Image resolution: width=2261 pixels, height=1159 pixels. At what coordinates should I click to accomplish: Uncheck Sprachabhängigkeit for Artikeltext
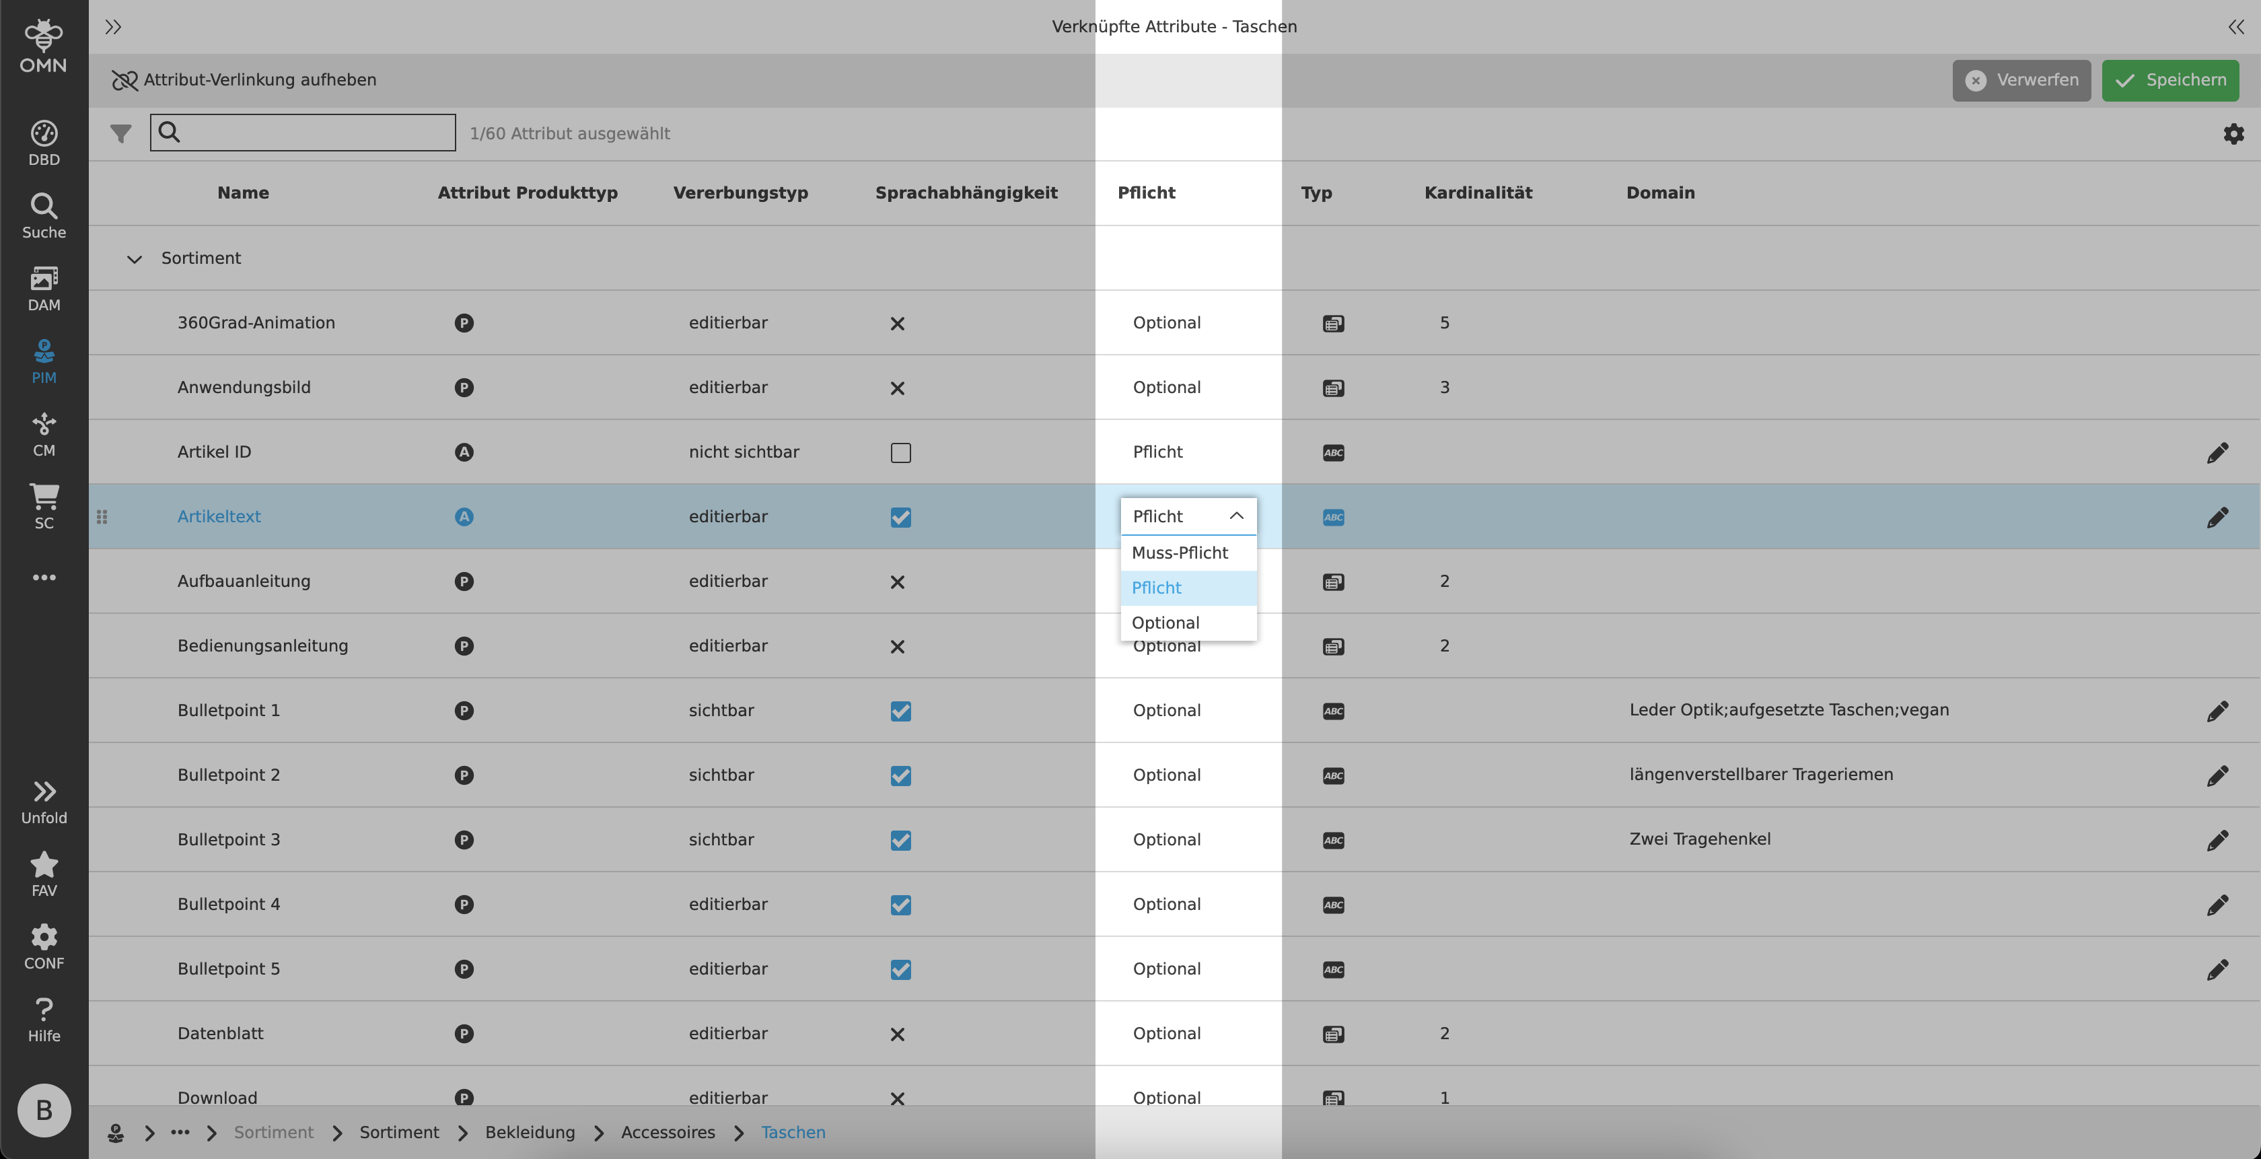[x=900, y=517]
